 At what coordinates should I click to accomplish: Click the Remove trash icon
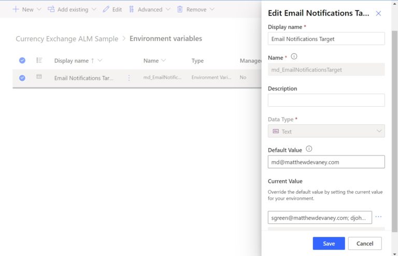(x=180, y=9)
